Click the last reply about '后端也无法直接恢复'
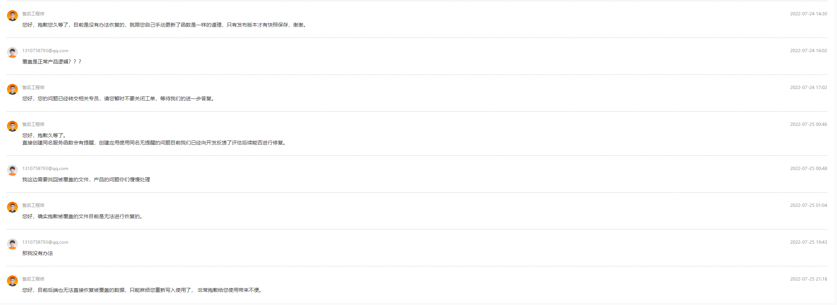837x305 pixels. [142, 290]
